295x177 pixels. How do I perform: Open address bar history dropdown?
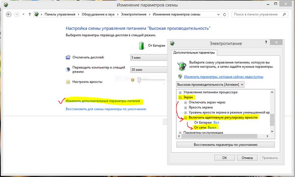(x=218, y=14)
